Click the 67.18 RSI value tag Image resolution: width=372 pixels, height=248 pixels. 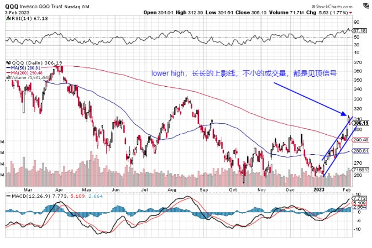click(x=359, y=30)
